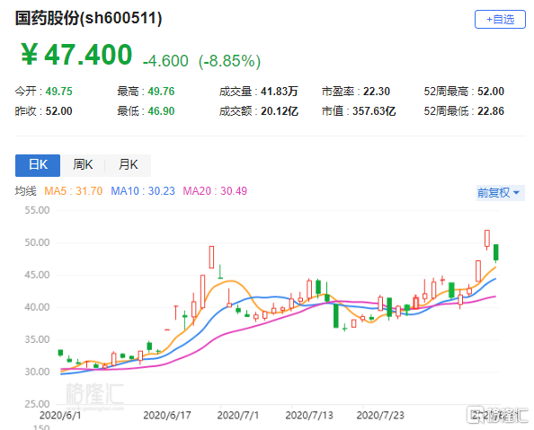Select the 55.00 price axis label
This screenshot has width=534, height=430.
click(x=37, y=210)
